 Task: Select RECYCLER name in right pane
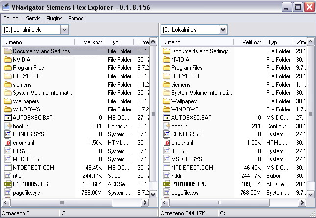[185, 76]
